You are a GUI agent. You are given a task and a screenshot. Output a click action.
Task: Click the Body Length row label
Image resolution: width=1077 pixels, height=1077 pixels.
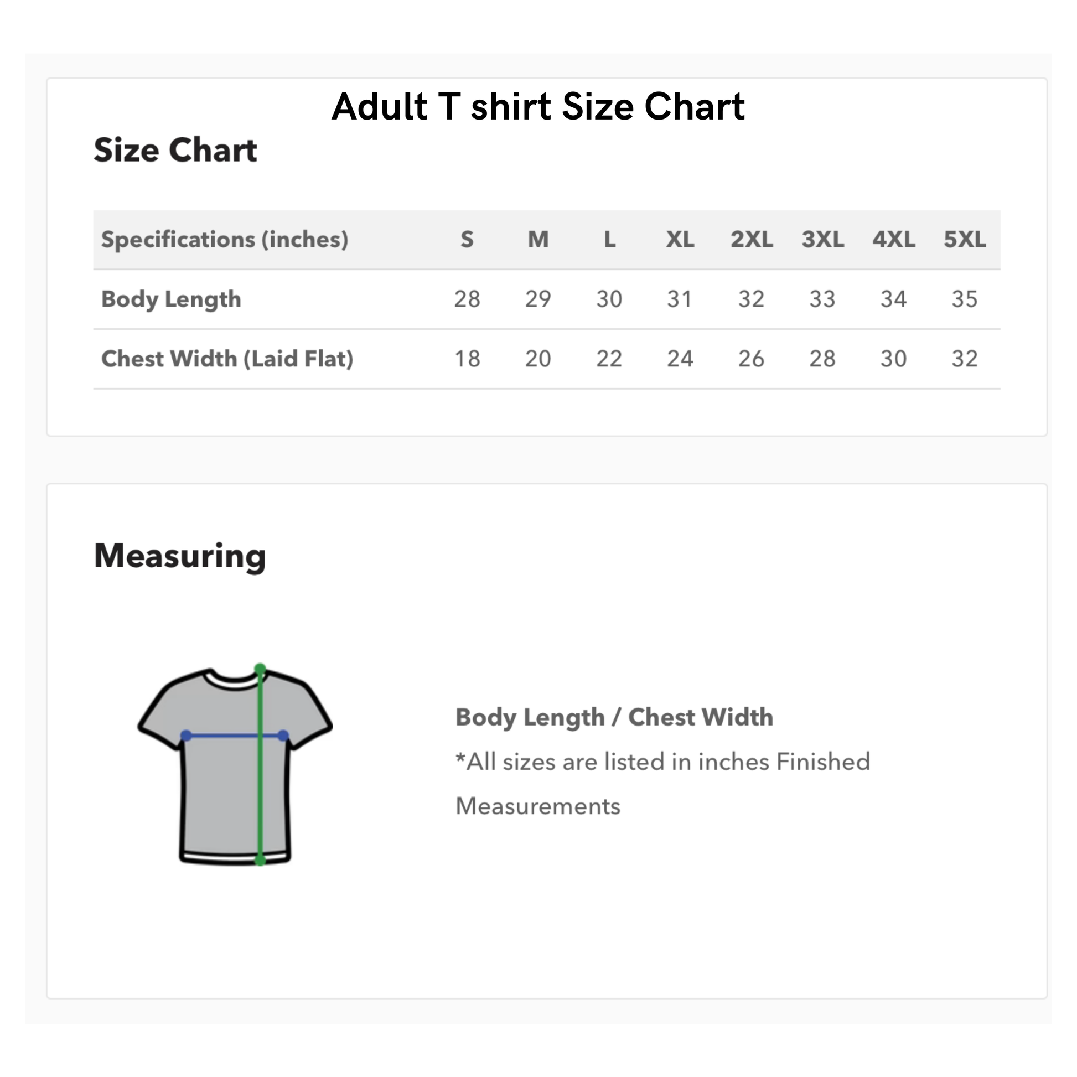[171, 299]
